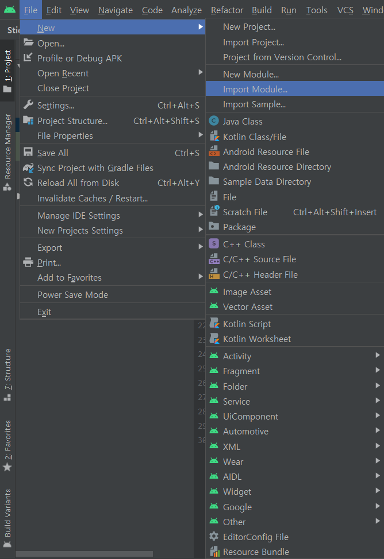Viewport: 384px width, 559px height.
Task: Select New Project menu entry
Action: [295, 27]
